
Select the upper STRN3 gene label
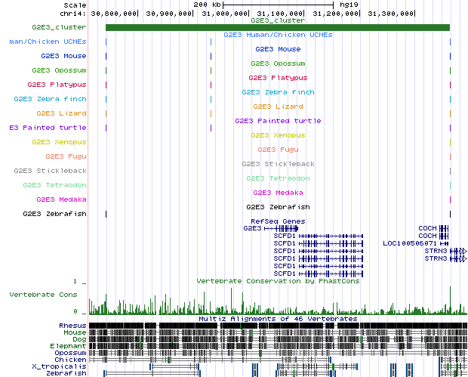[435, 251]
